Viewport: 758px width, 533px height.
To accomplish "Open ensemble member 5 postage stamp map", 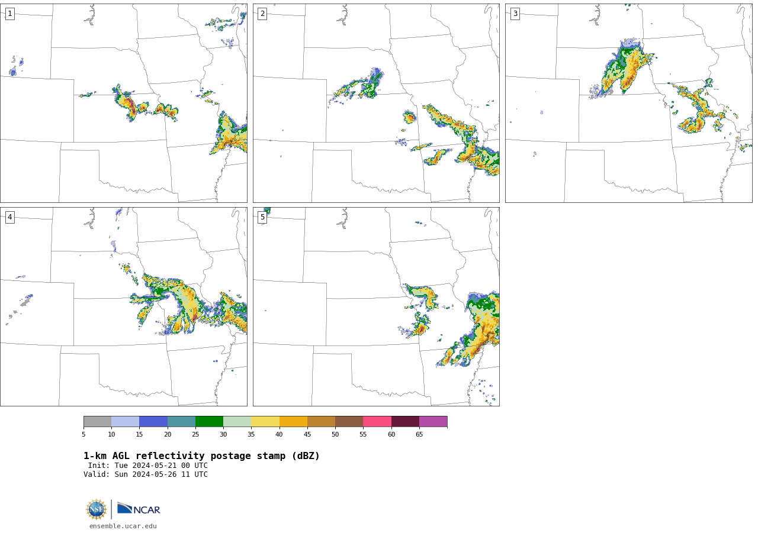I will click(x=376, y=306).
